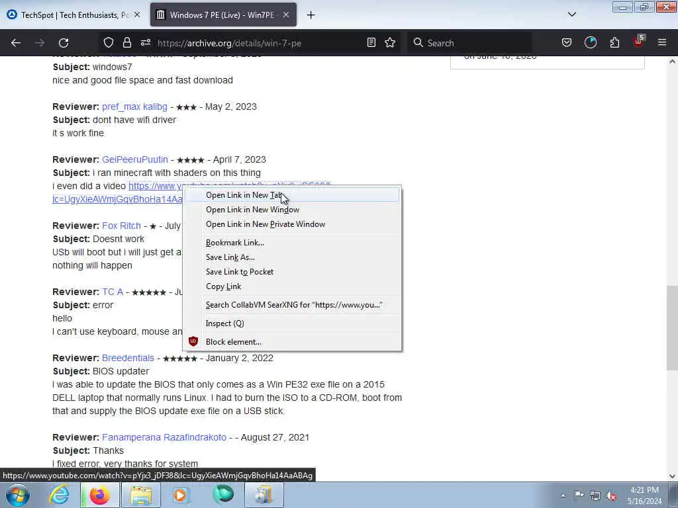Click the vertical scrollbar thumb
Screen dimensions: 678x508
(x=672, y=328)
